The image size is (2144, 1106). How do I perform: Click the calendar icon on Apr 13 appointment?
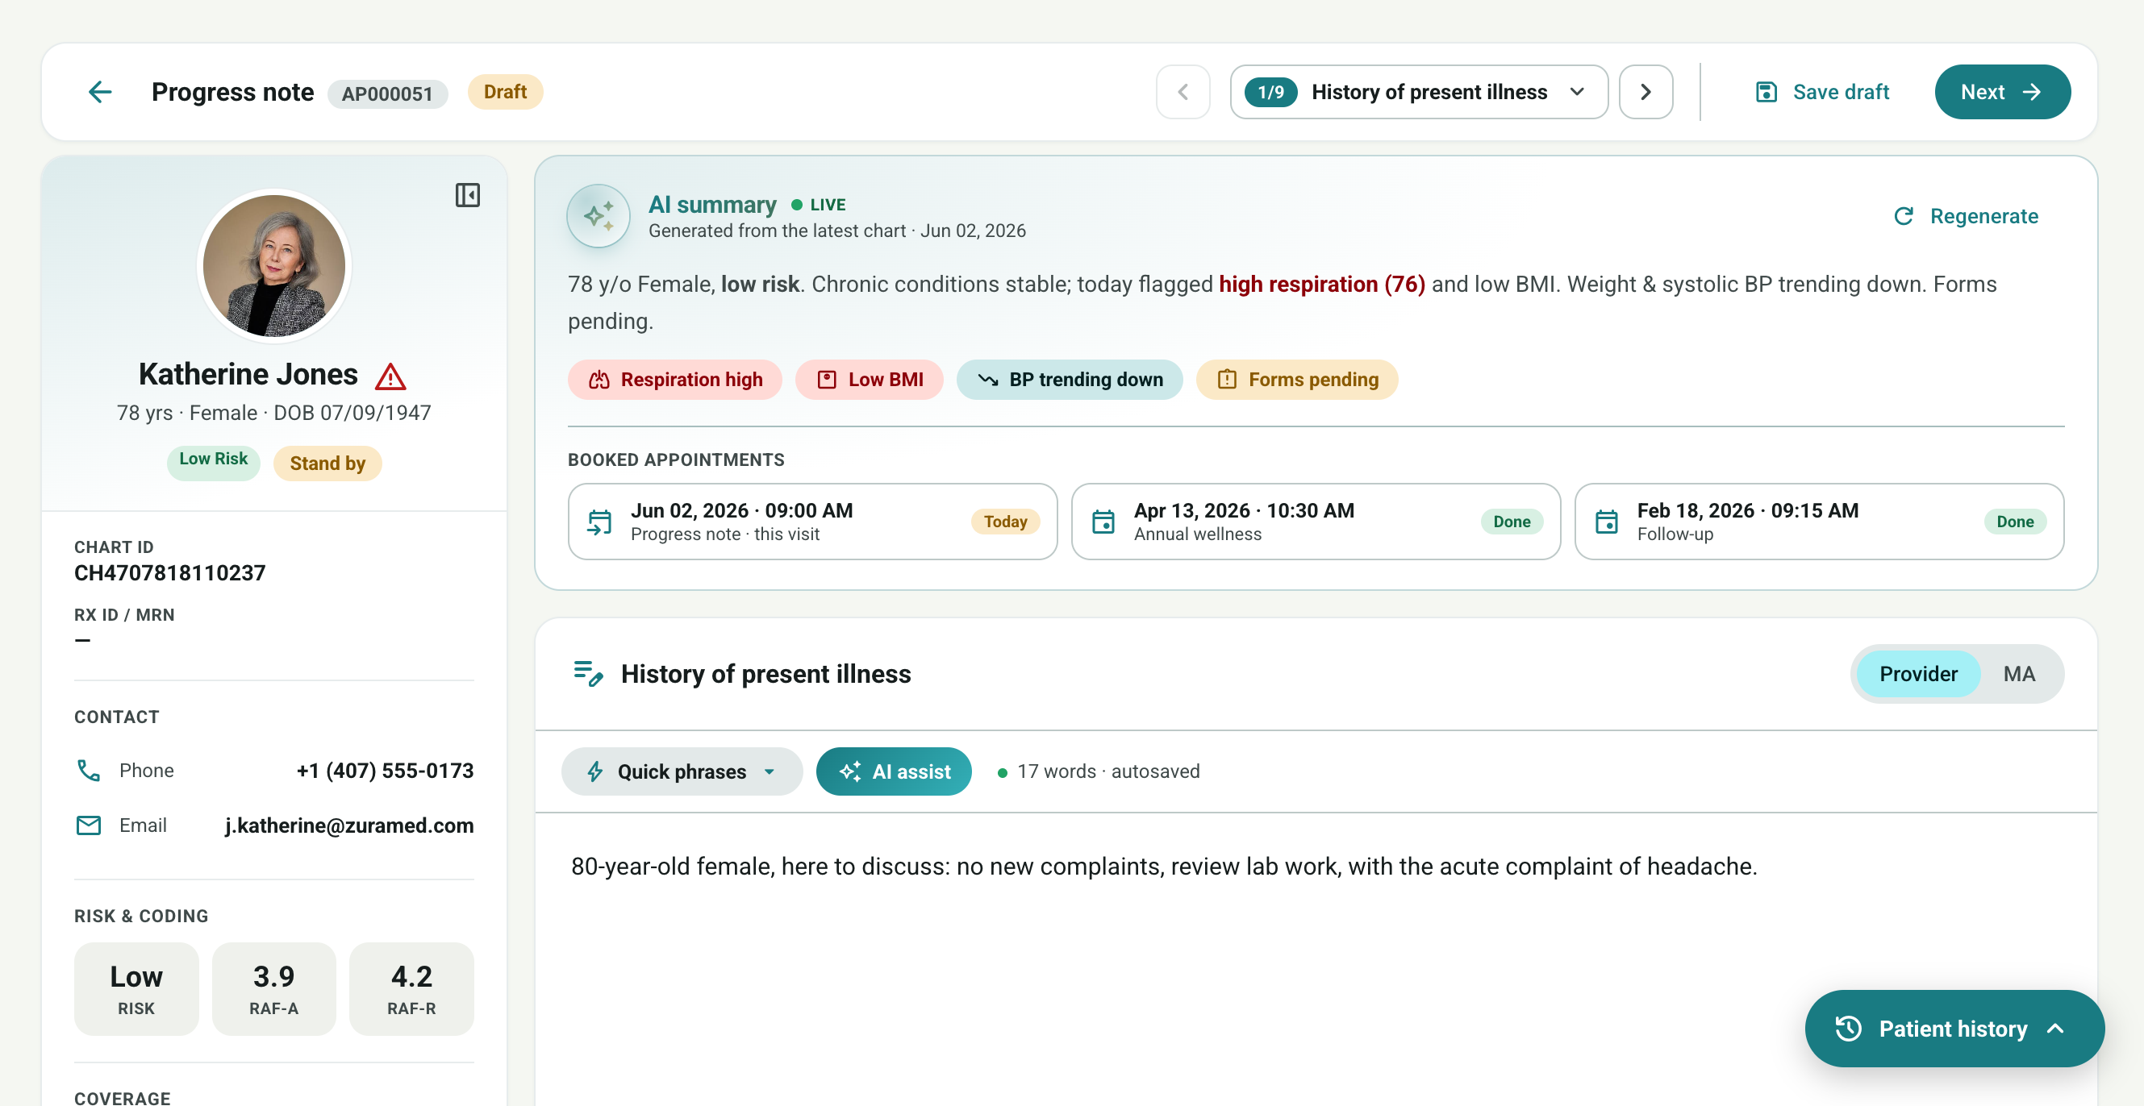point(1103,522)
